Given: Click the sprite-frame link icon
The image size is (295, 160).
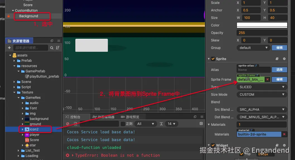Looking at the screenshot, I should tap(257, 75).
